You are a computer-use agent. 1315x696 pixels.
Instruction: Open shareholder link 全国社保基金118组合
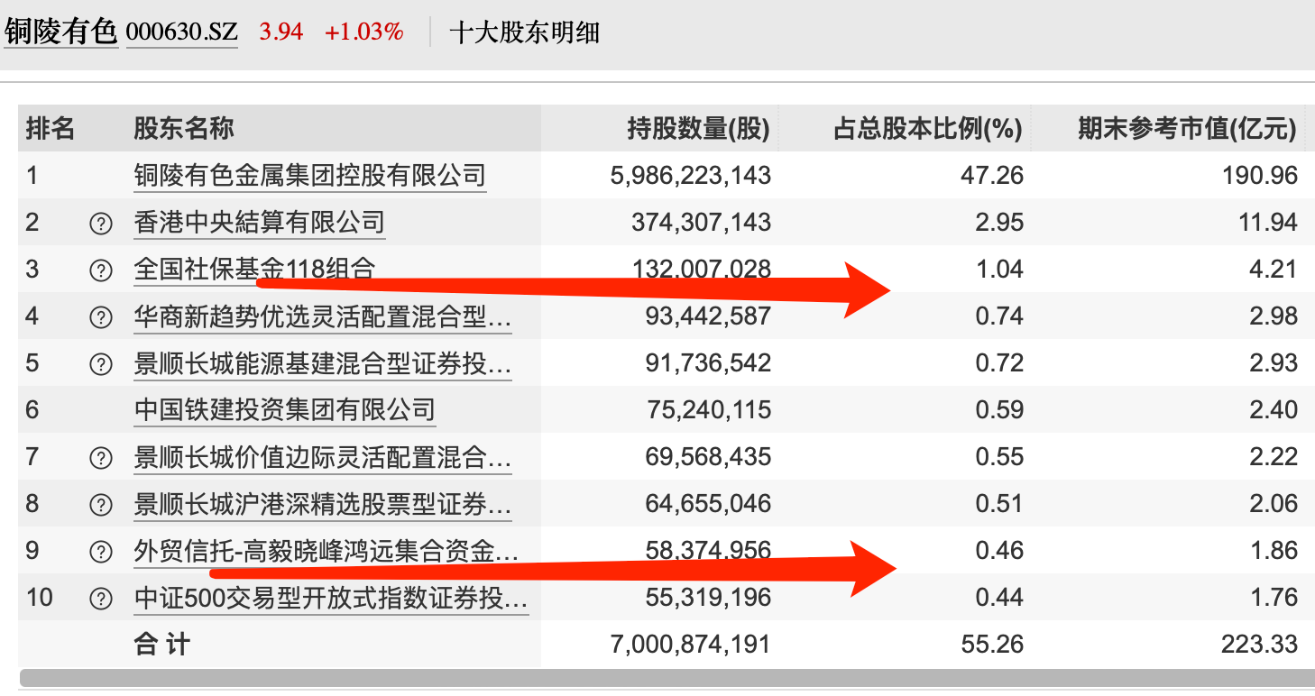[254, 269]
